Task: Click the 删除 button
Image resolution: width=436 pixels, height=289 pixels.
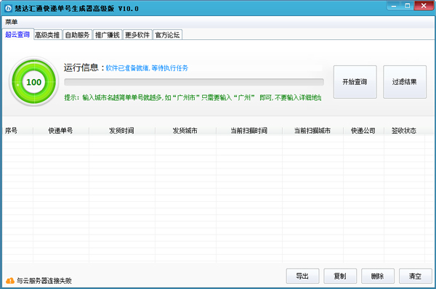Action: [x=378, y=276]
